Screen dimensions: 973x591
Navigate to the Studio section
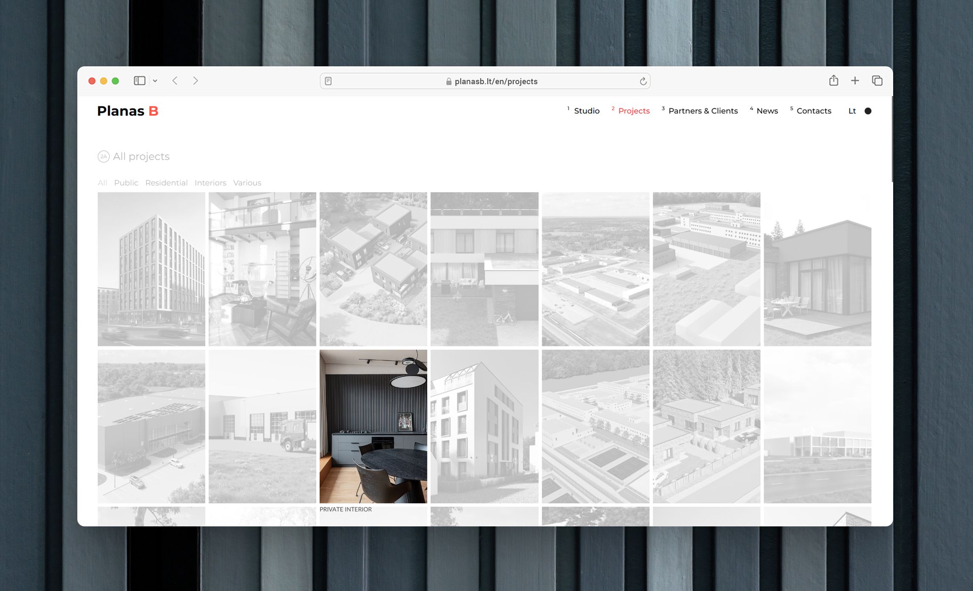587,111
